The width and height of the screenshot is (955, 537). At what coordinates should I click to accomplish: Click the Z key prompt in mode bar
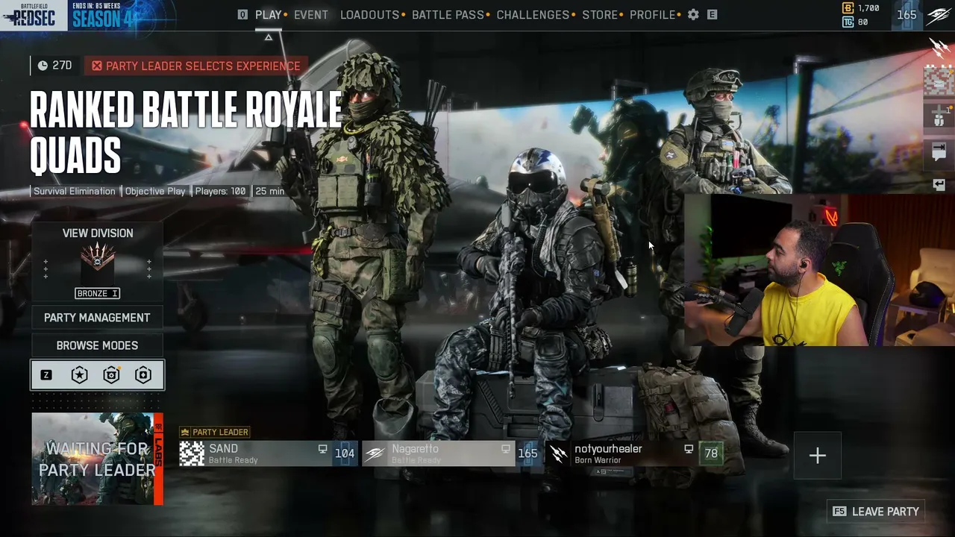(46, 375)
